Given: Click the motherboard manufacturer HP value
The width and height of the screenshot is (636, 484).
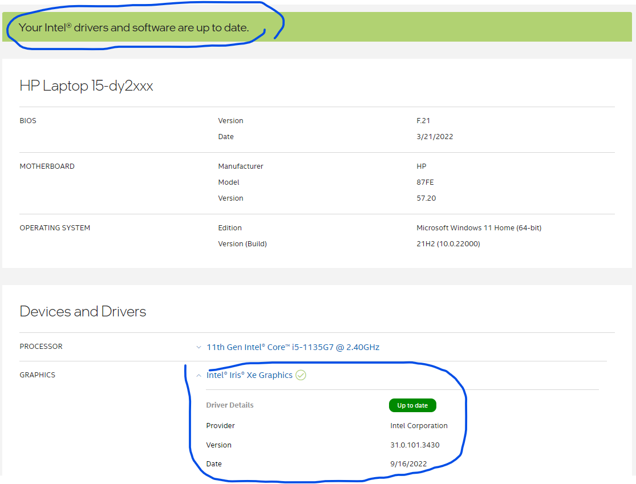Looking at the screenshot, I should 421,166.
